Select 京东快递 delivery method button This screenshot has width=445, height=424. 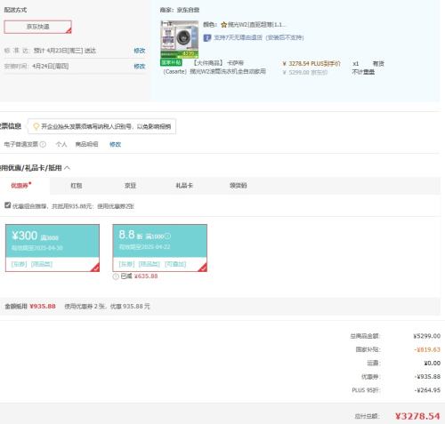[37, 27]
